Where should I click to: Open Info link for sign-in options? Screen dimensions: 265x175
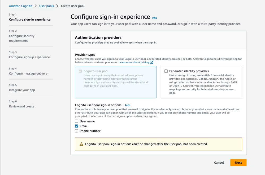click(128, 105)
